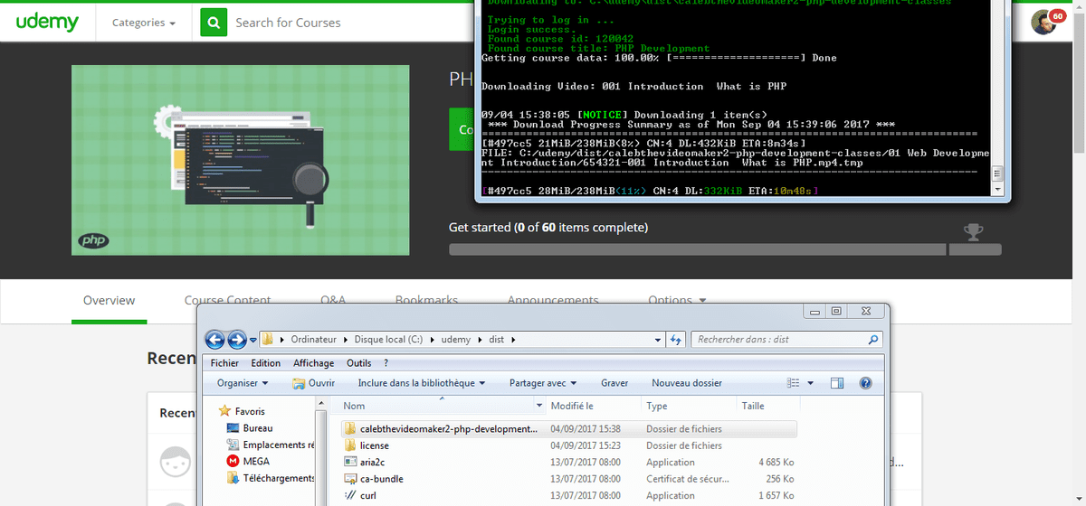Sort by the Modifié le column header
The width and height of the screenshot is (1086, 506).
(594, 407)
